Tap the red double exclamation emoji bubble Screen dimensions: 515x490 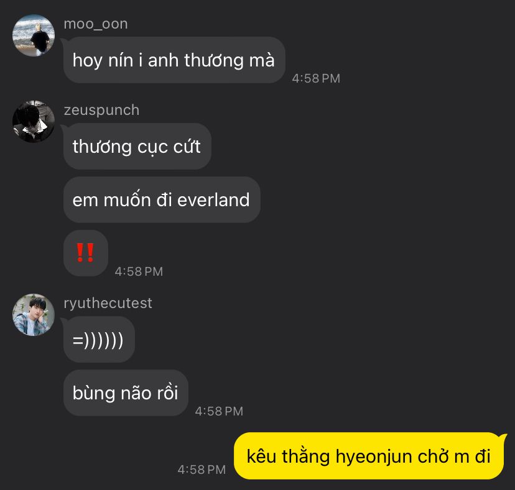(x=86, y=253)
